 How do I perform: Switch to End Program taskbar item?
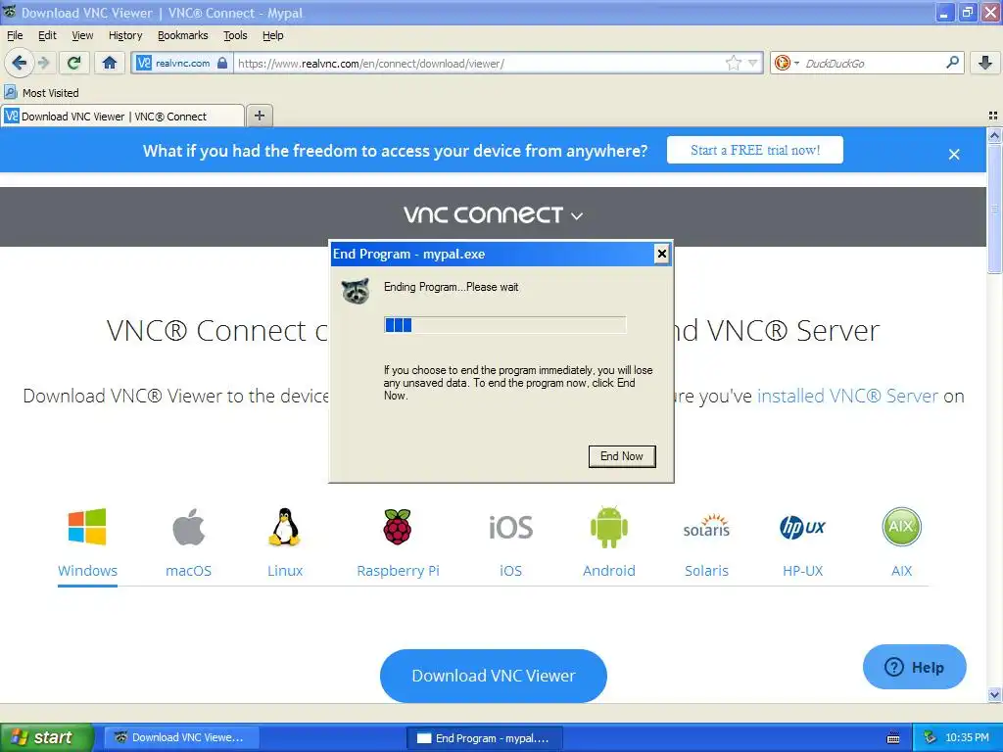tap(485, 737)
